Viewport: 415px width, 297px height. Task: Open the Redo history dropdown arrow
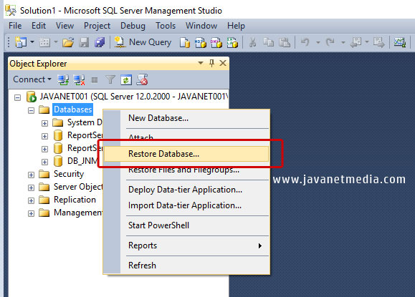(x=343, y=42)
